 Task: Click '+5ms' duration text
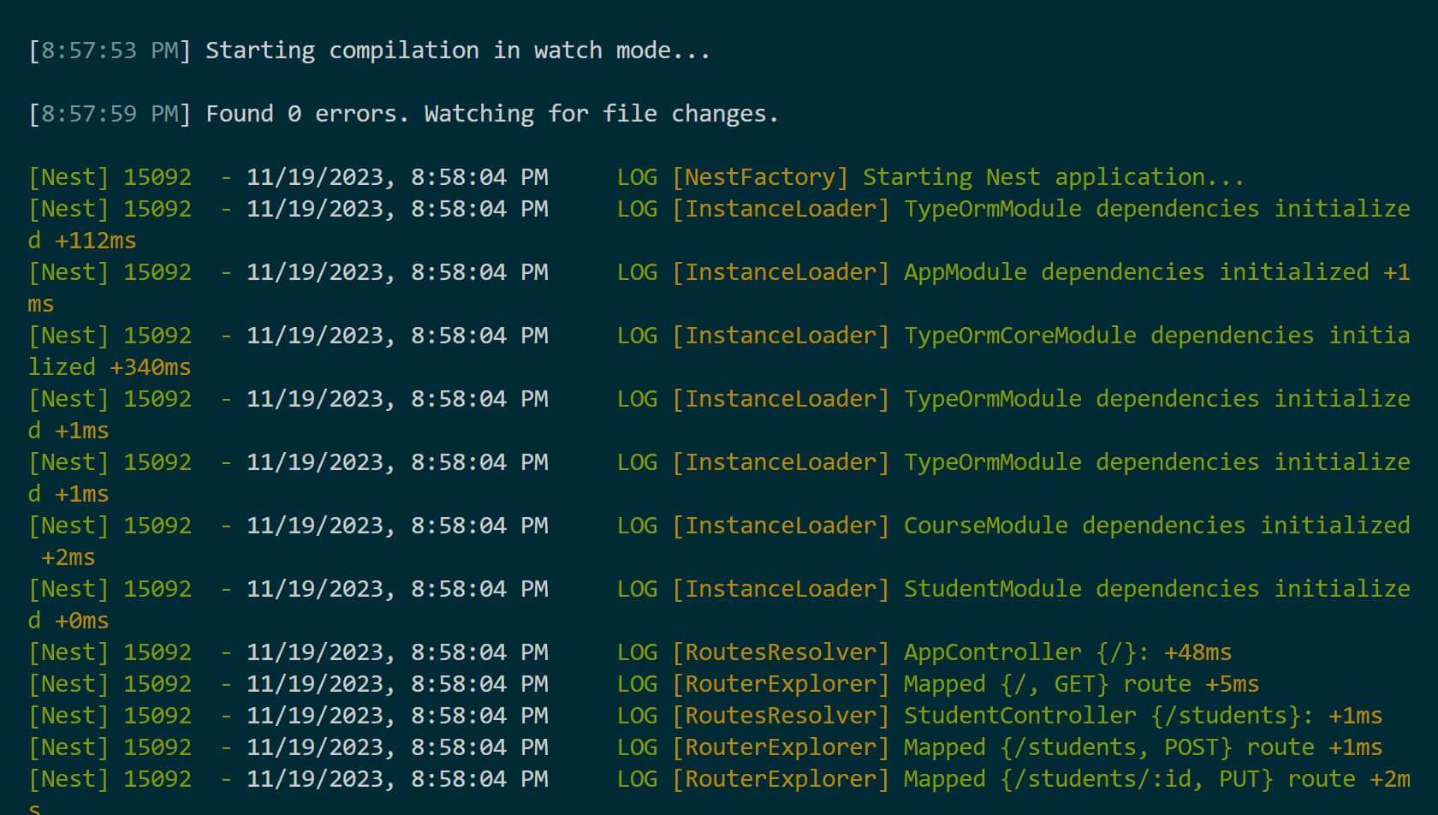pos(1233,684)
